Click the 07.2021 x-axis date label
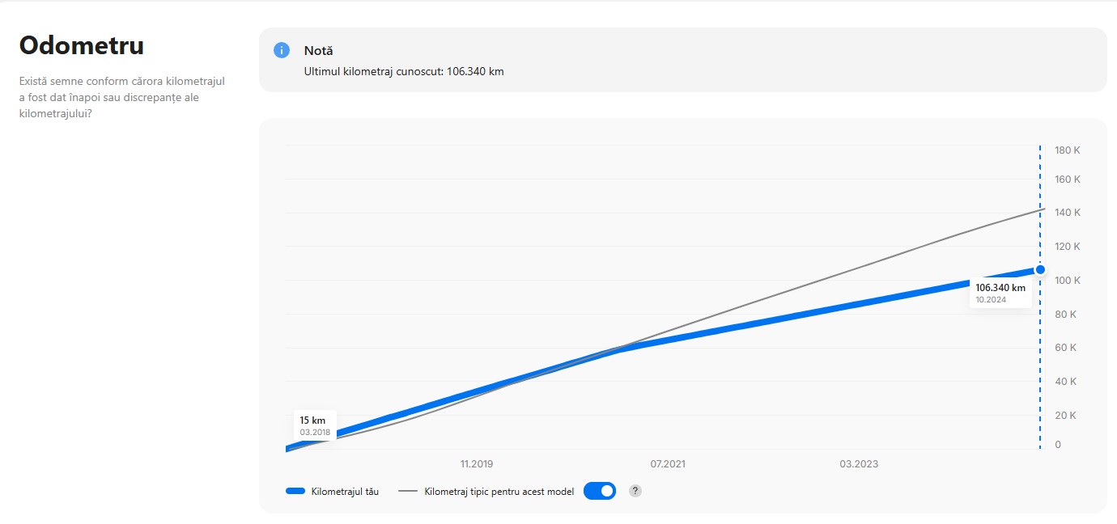1117x524 pixels. tap(668, 464)
